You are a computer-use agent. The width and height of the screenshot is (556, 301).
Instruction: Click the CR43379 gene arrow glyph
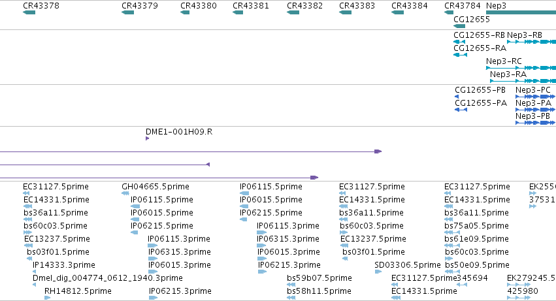[x=127, y=12]
